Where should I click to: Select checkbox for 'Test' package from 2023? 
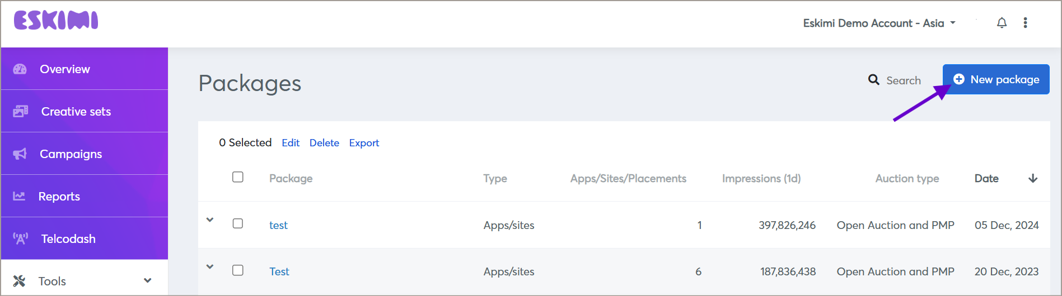tap(238, 270)
